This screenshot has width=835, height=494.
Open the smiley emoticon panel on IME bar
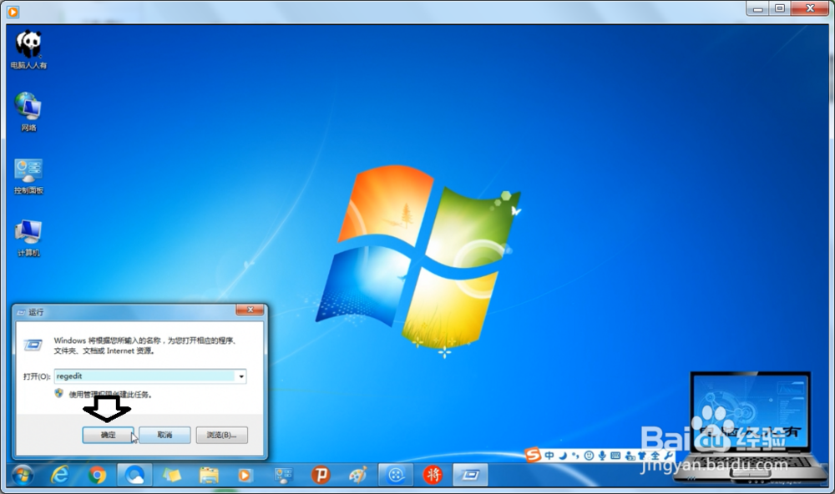589,456
